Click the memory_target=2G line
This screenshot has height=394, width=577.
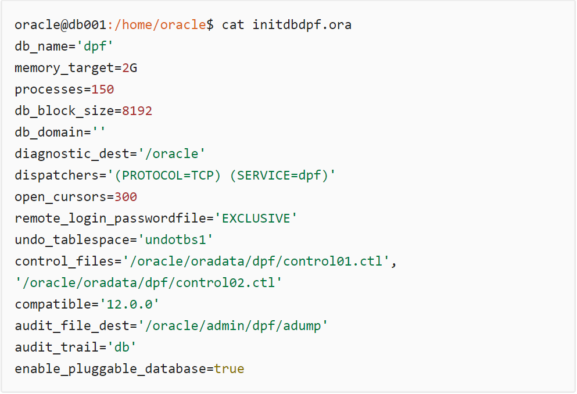point(76,68)
